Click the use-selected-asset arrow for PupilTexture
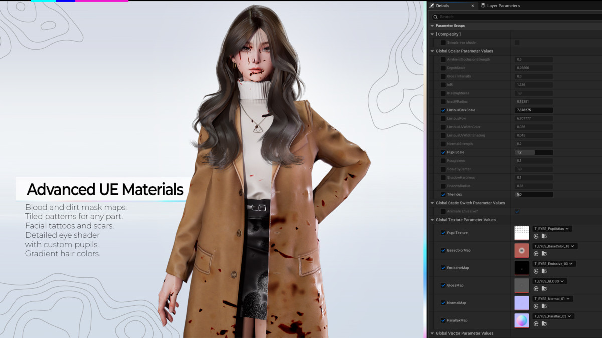The height and width of the screenshot is (338, 602). [x=536, y=236]
